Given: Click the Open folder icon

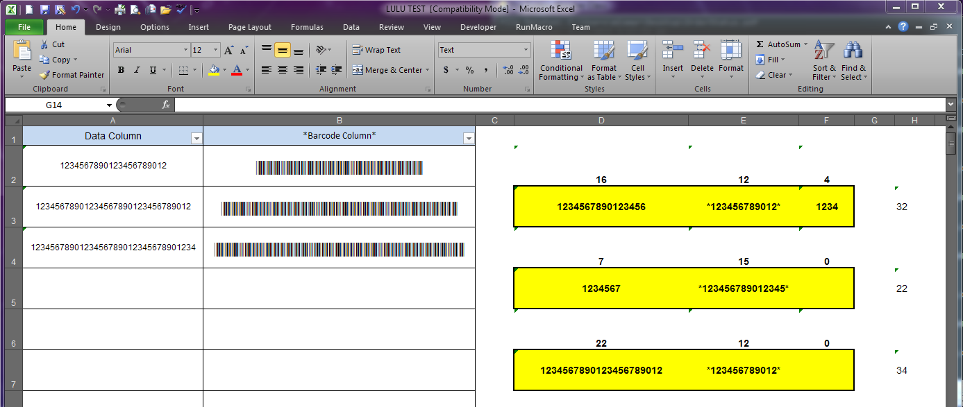Looking at the screenshot, I should 165,9.
